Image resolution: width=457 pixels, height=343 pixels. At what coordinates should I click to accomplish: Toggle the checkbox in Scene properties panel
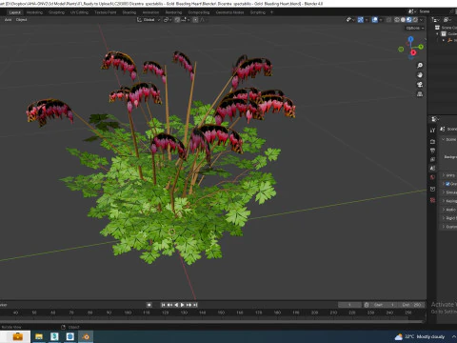[x=447, y=184]
